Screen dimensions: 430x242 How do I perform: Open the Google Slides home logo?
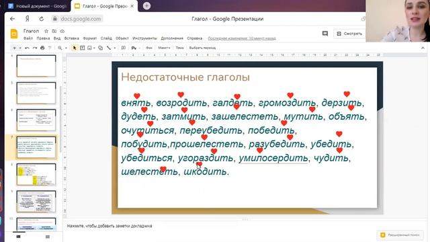[x=14, y=34]
